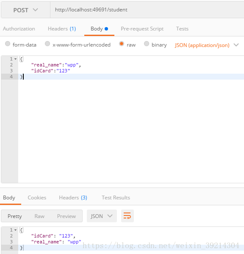Click the request URL input field
The image size is (244, 254).
pos(147,10)
